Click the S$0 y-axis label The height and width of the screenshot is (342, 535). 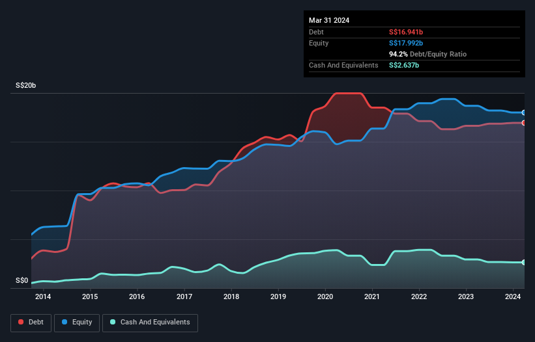point(22,281)
